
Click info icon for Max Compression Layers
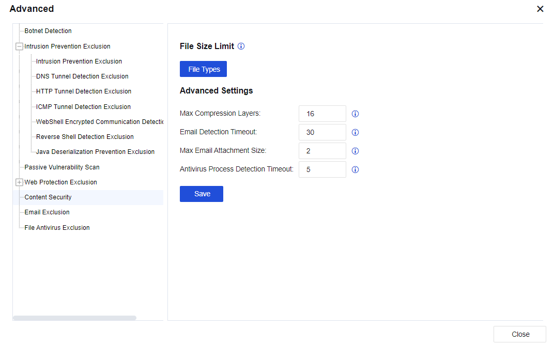point(355,114)
